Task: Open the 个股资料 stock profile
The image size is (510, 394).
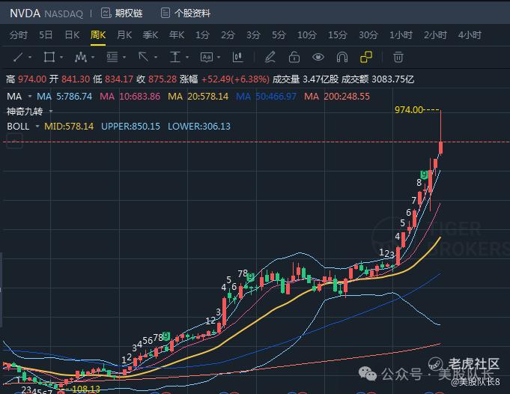Action: pos(192,13)
